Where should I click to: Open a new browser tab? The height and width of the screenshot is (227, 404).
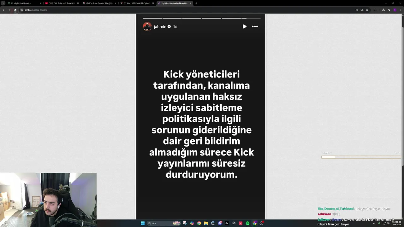pyautogui.click(x=196, y=3)
